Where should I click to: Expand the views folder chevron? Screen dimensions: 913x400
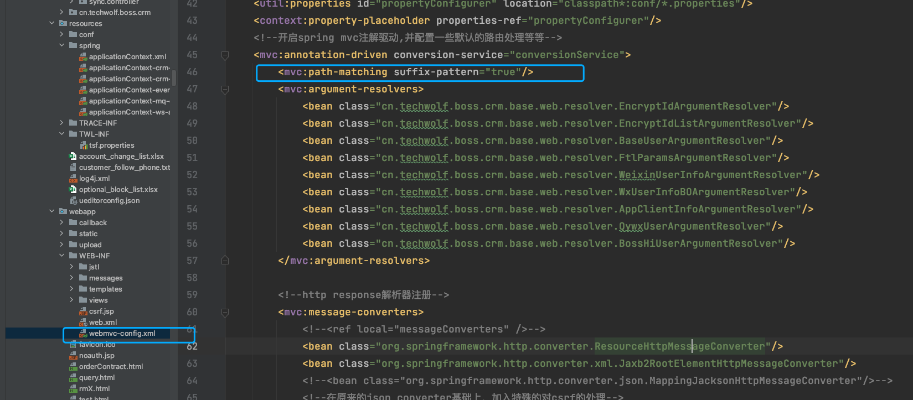pyautogui.click(x=71, y=300)
